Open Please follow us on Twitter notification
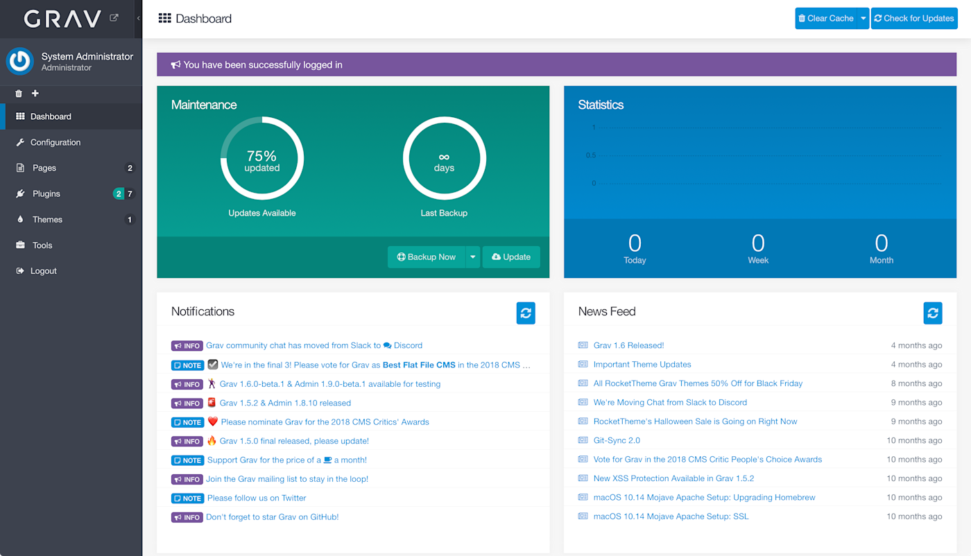 [x=257, y=498]
